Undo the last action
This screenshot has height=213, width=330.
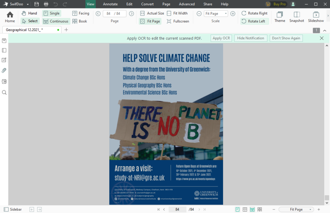(x=55, y=4)
